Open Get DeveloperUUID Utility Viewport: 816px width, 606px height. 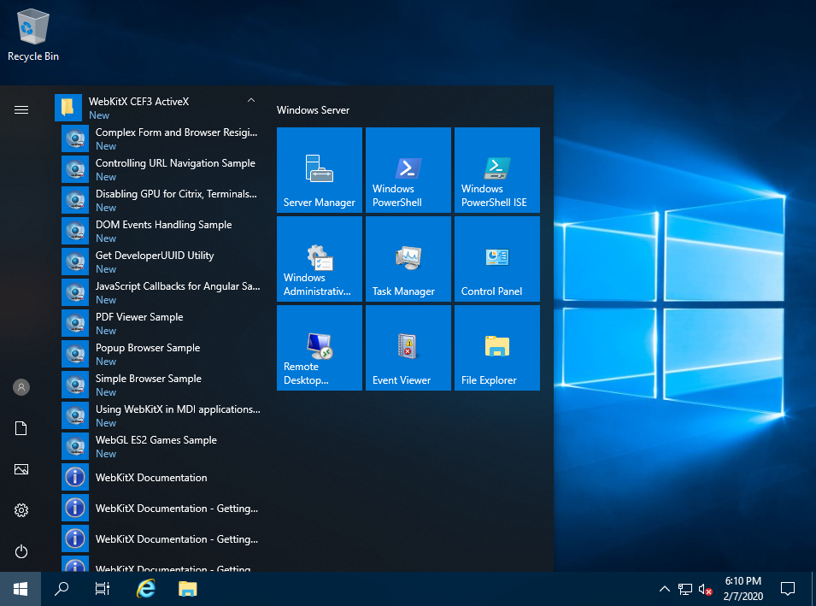click(161, 262)
